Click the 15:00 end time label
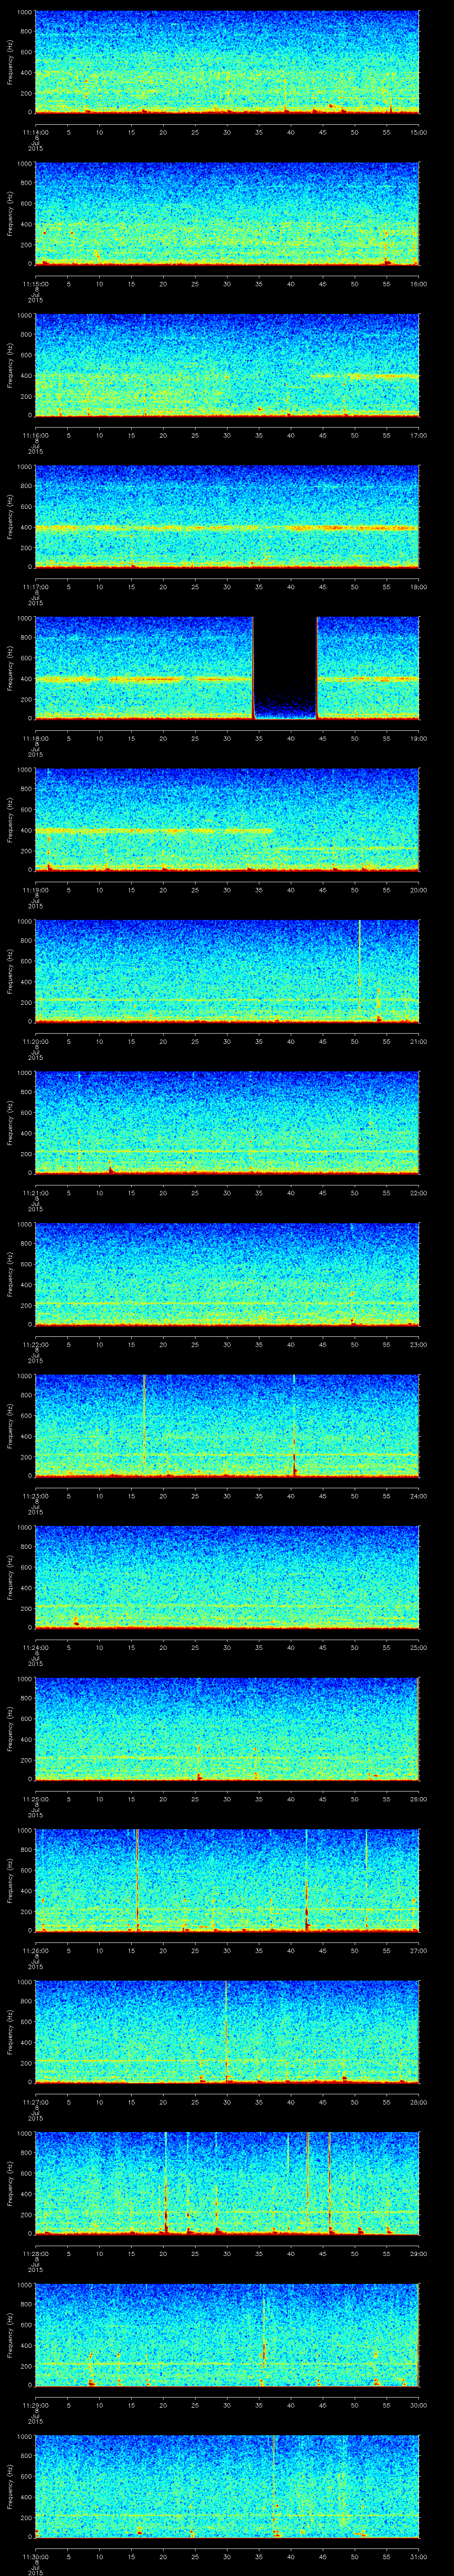The width and height of the screenshot is (454, 2576). [419, 132]
